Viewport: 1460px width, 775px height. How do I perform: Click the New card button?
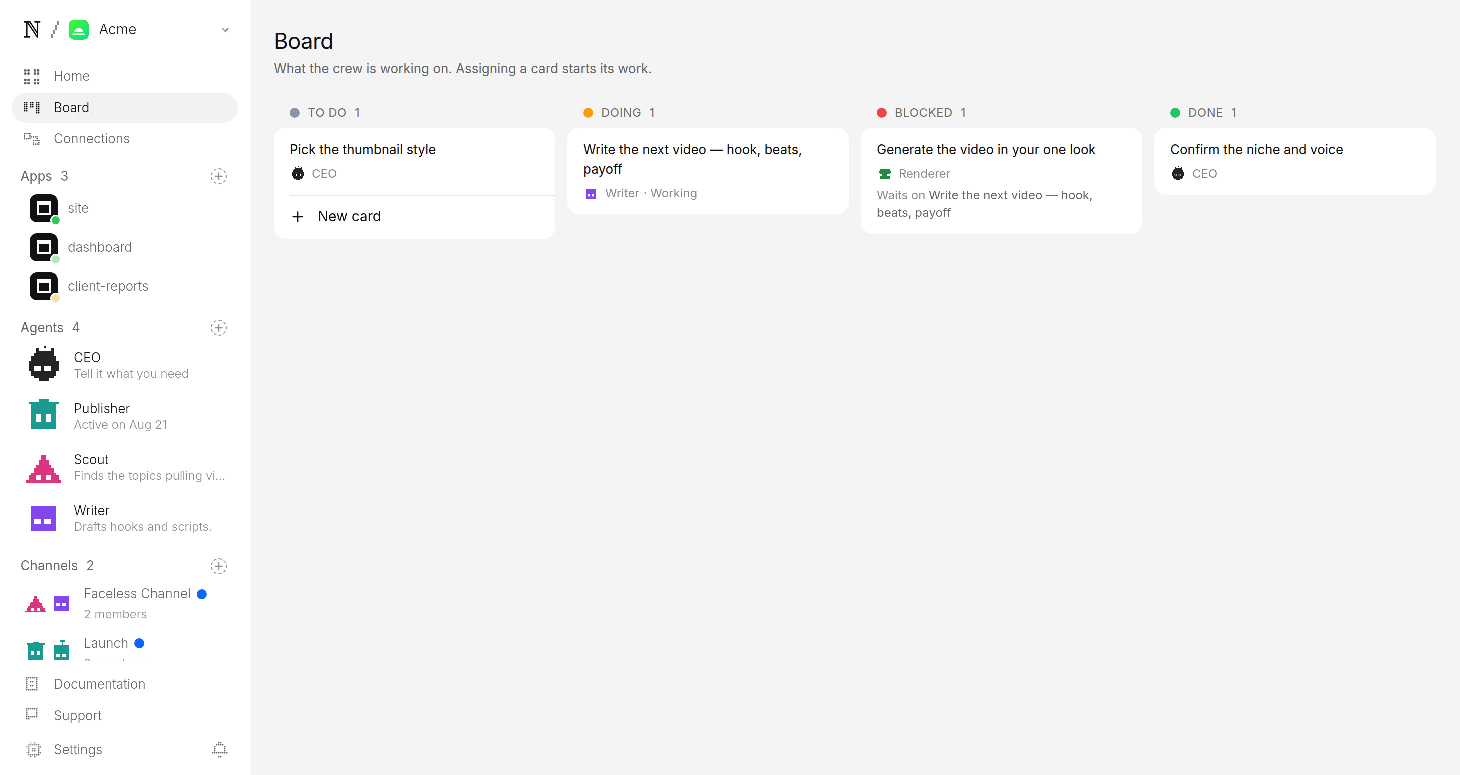(414, 216)
